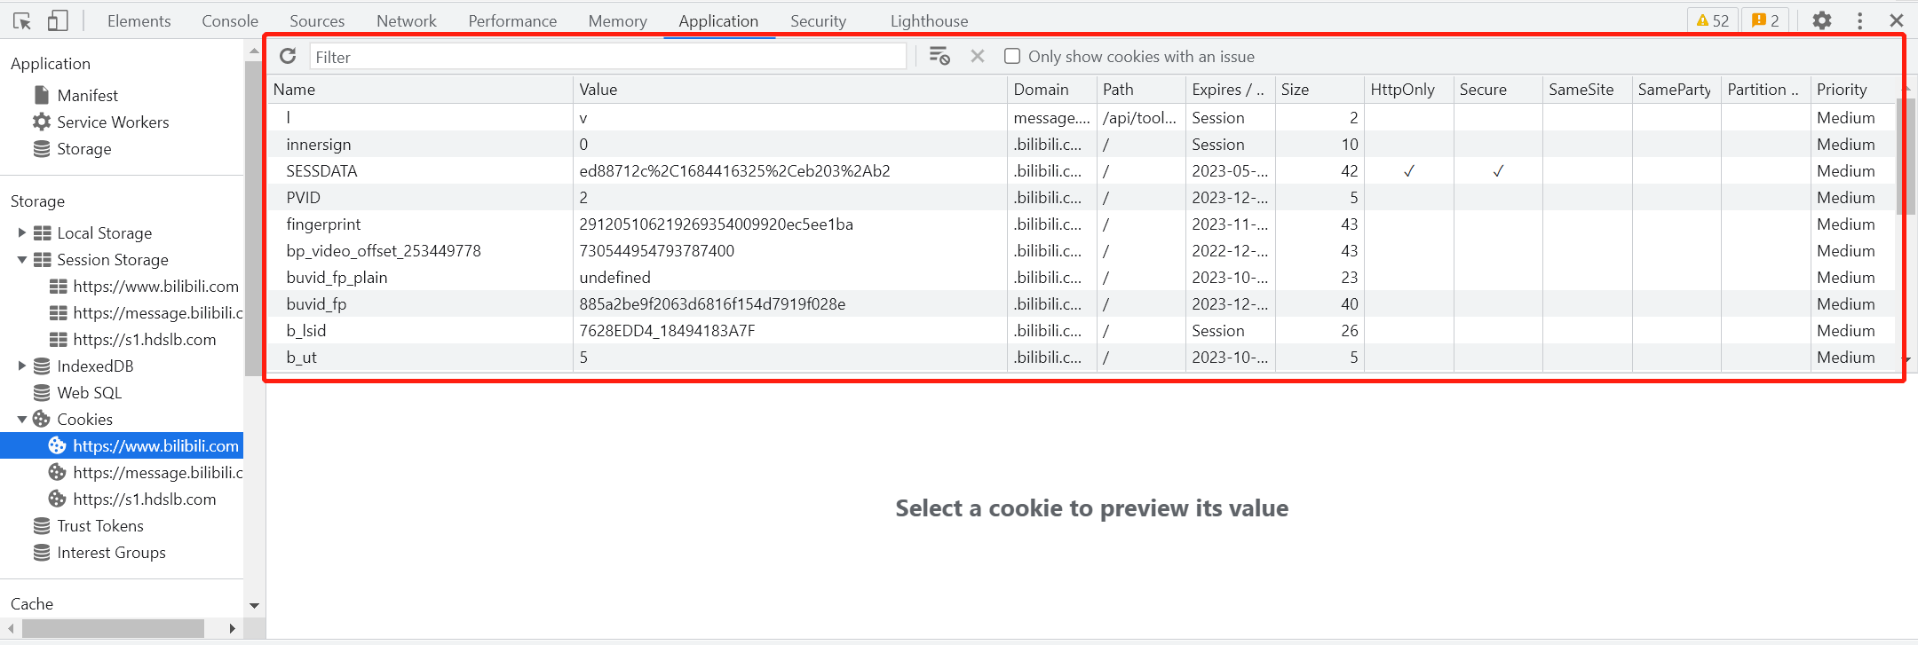Collapse the Session Storage tree node

[21, 259]
